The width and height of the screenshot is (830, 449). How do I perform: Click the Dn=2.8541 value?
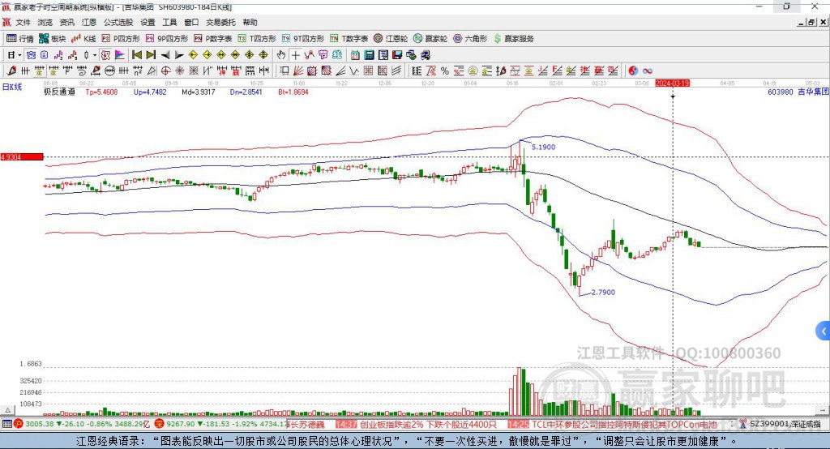coord(246,92)
